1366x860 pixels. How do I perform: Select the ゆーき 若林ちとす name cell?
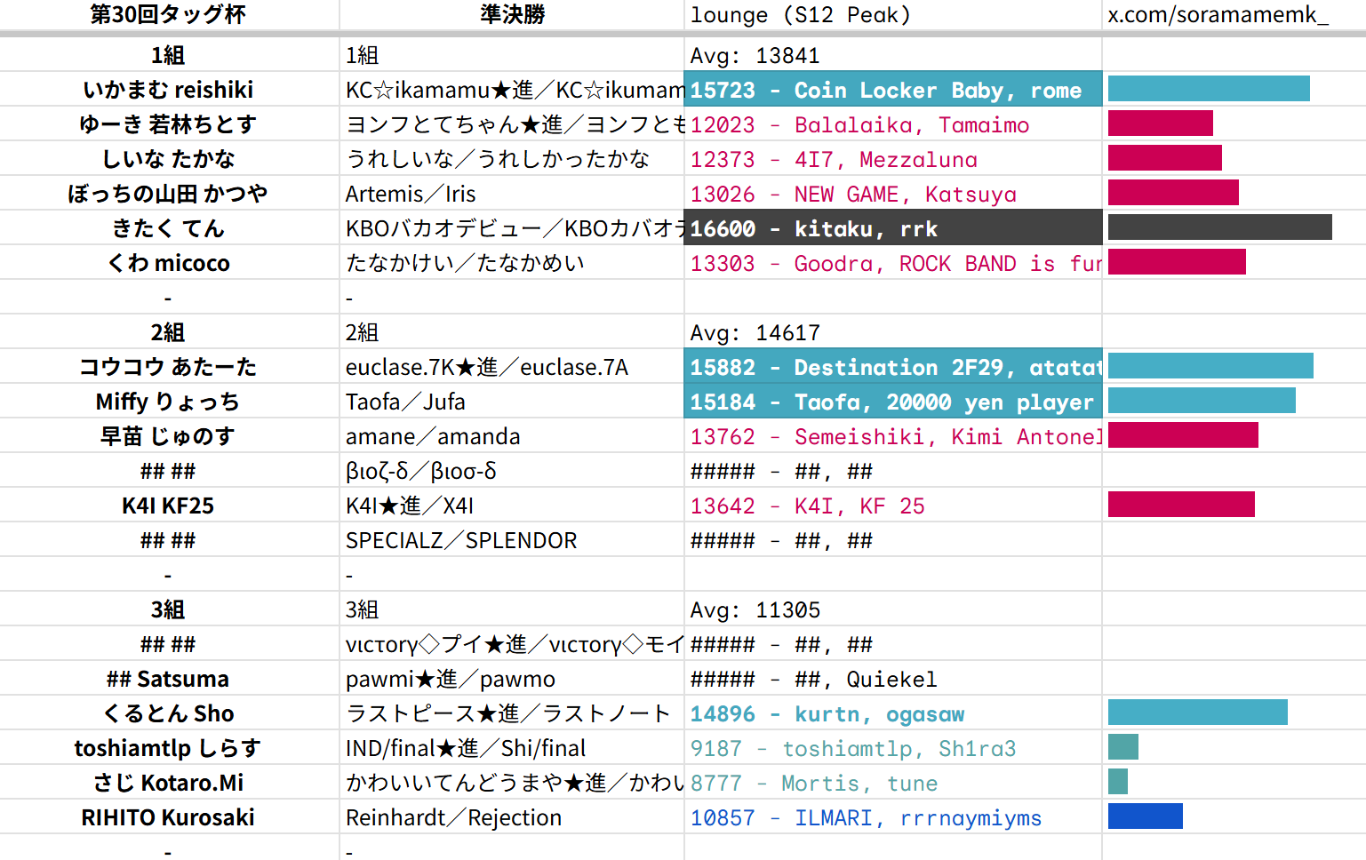pos(169,124)
